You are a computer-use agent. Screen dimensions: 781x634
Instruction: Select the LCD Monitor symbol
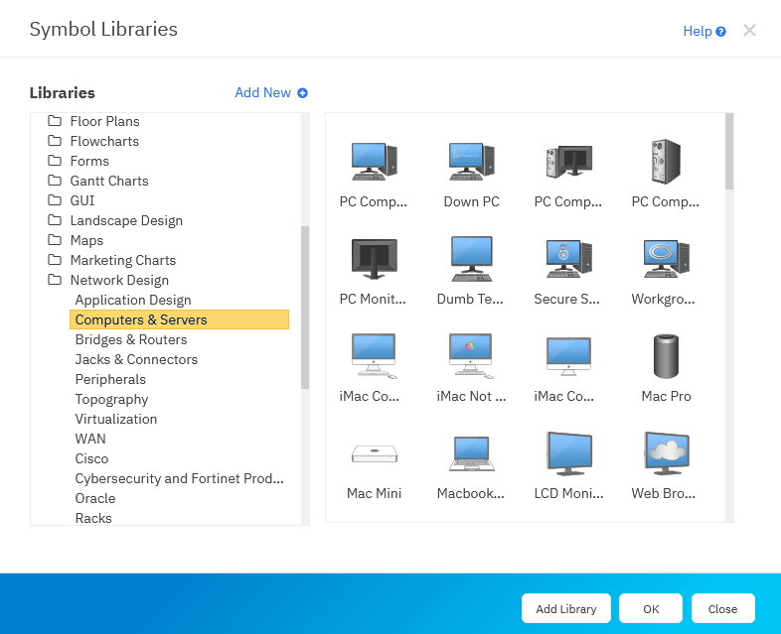(568, 452)
